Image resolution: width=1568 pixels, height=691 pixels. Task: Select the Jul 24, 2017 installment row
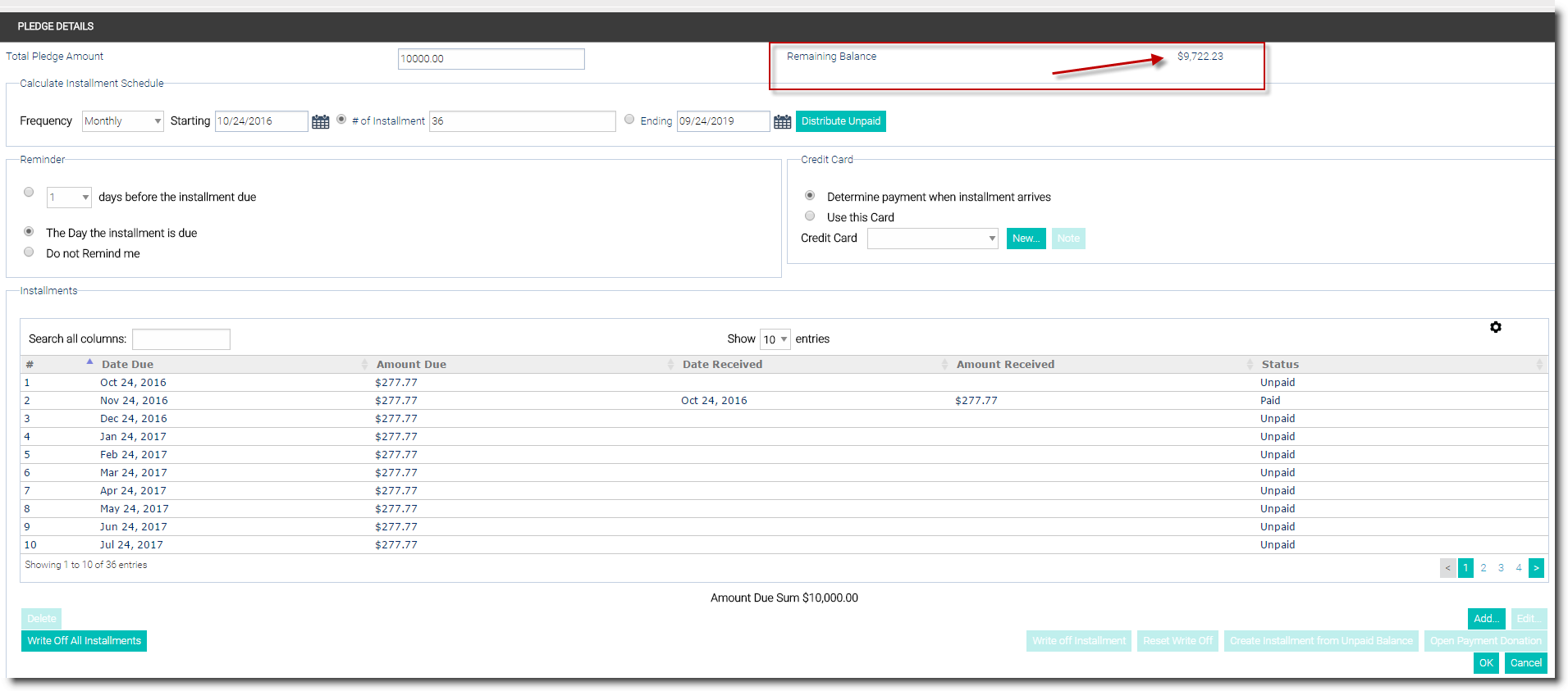(784, 545)
